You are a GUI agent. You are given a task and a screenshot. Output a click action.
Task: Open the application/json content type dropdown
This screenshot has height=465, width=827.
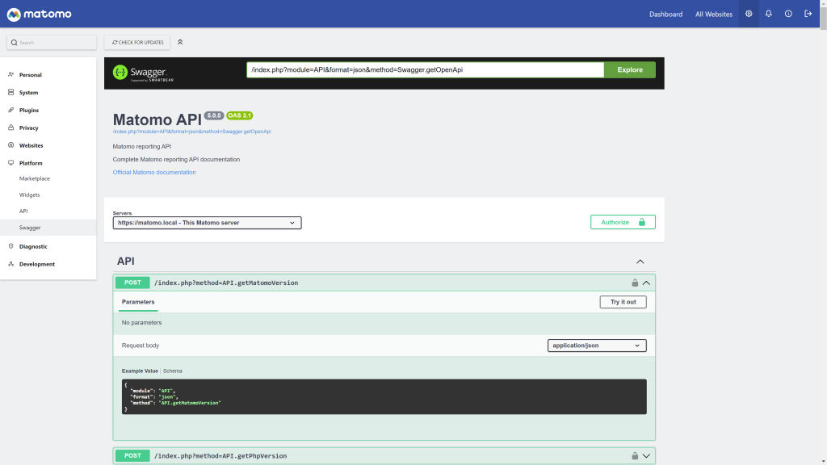click(597, 346)
